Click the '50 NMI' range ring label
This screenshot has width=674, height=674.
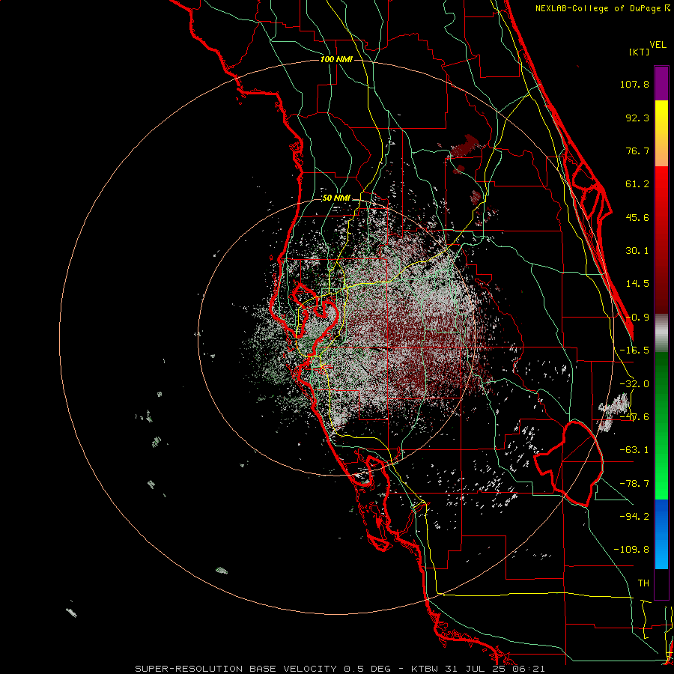click(336, 198)
